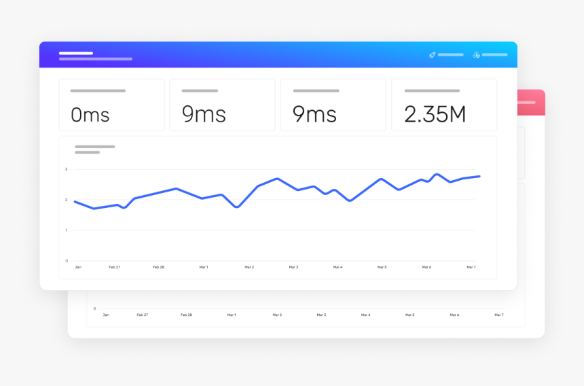Open the 9ms card beside the 0ms card
Image resolution: width=584 pixels, height=386 pixels.
pyautogui.click(x=222, y=105)
